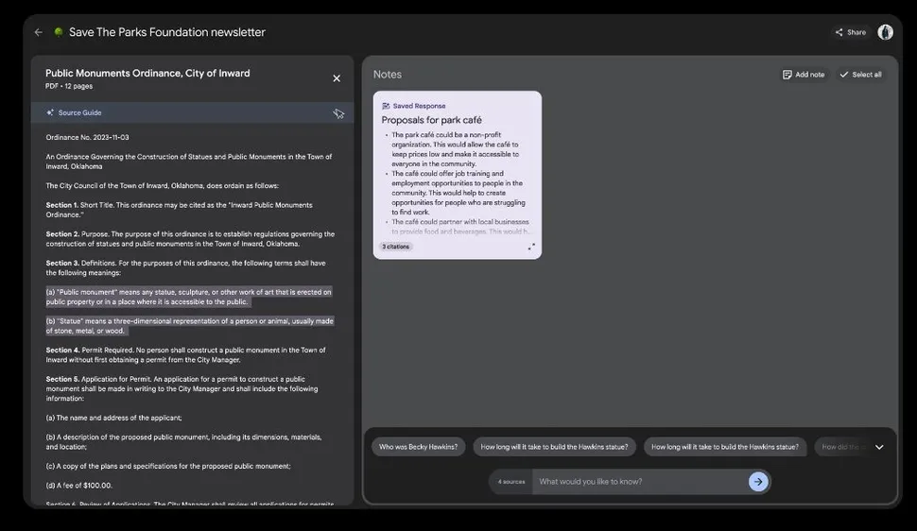The image size is (917, 531).
Task: Click the back arrow beside the notebook title
Action: click(x=39, y=32)
